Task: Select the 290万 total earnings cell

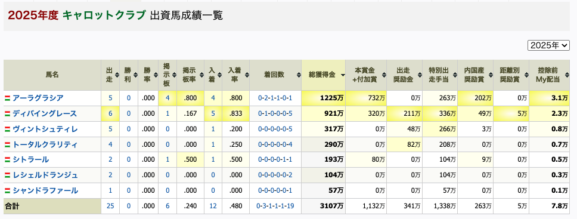Action: [324, 144]
